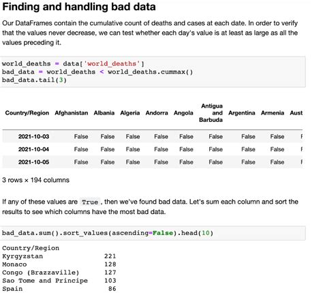Click the Armenia column header
The image size is (323, 293).
(273, 113)
